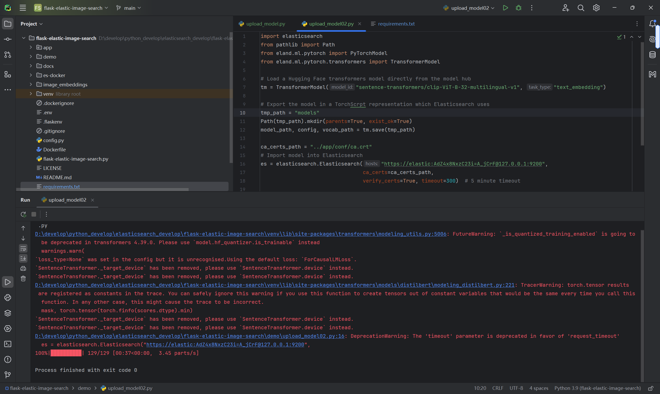Open the Terminal tool window
The height and width of the screenshot is (394, 660).
(8, 344)
